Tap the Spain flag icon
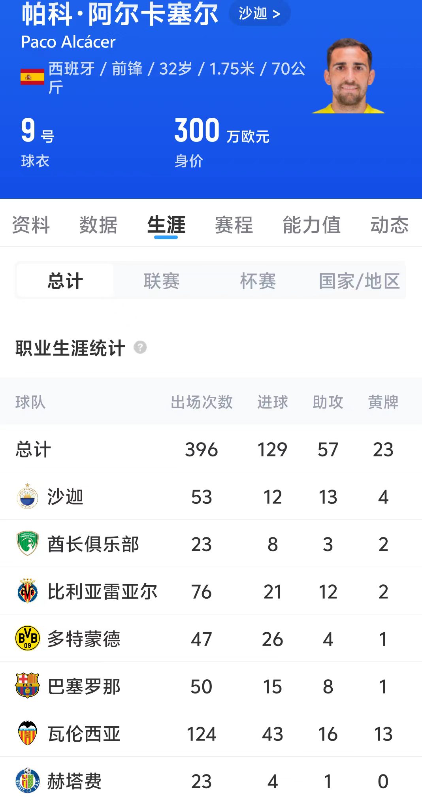 32,77
